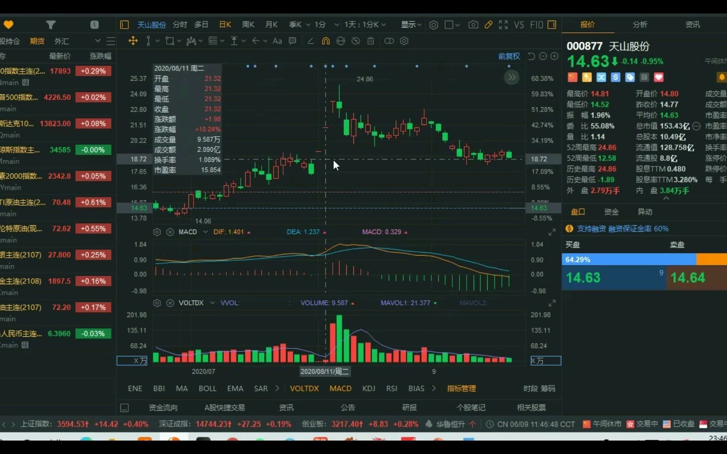Click the sync drawings icon

coord(341,41)
